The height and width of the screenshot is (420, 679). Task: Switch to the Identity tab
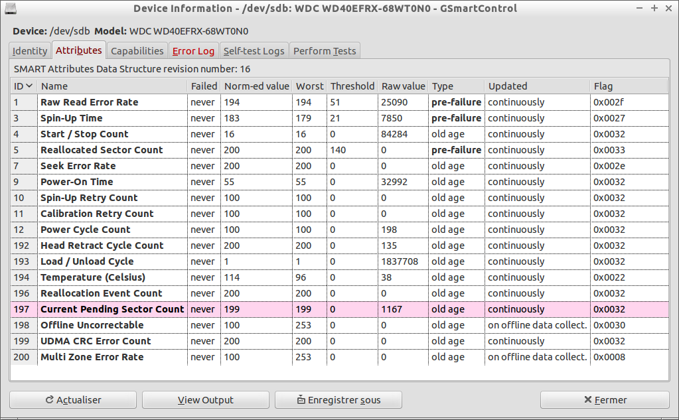(30, 50)
